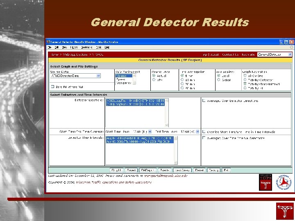The image size is (295, 221).
Task: Open the Help menu in menu bar
Action: [x=107, y=47]
